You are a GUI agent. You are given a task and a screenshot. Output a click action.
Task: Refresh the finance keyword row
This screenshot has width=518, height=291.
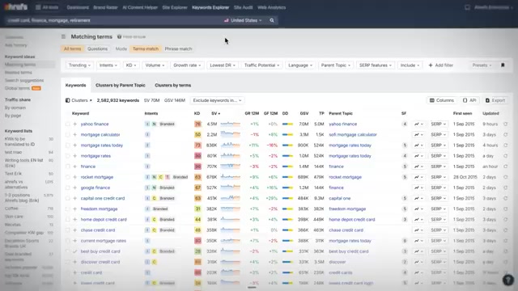pyautogui.click(x=505, y=167)
